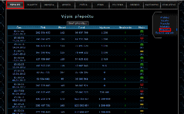Select the fund value 71 644 222

[x=82, y=52]
